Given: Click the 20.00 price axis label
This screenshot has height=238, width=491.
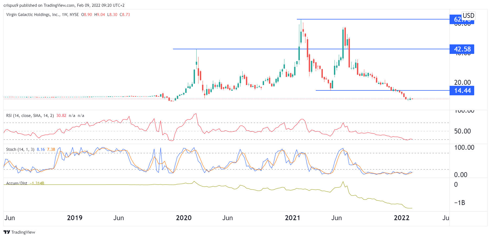Looking at the screenshot, I should pos(462,82).
